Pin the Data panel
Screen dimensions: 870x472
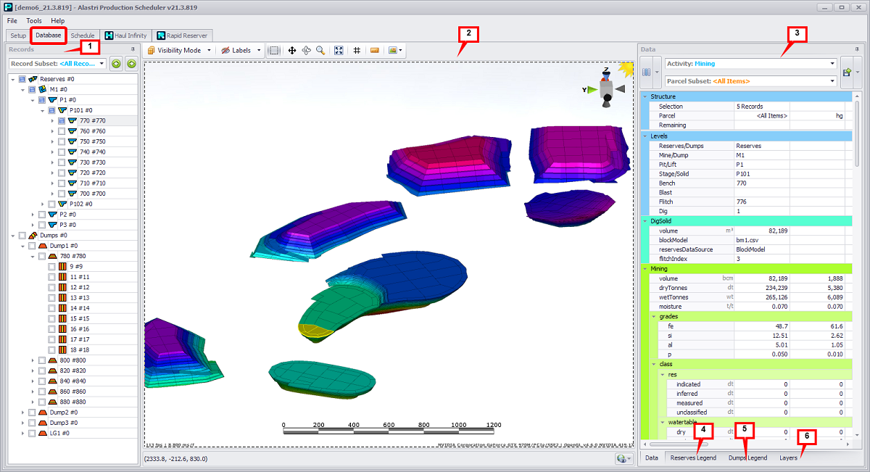click(858, 49)
